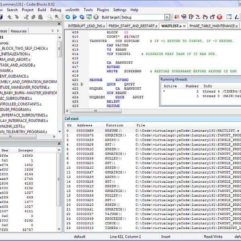
Task: Click the Build gear icon
Action: click(67, 17)
